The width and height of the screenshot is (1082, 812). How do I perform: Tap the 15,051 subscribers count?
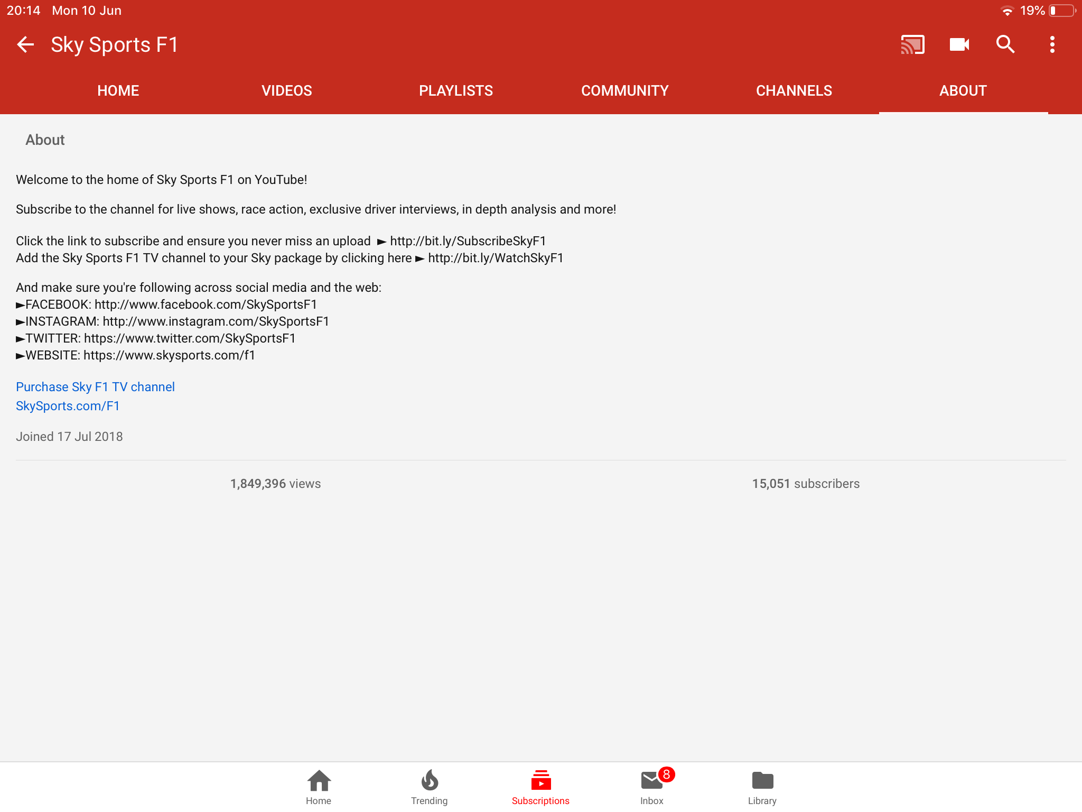(806, 484)
